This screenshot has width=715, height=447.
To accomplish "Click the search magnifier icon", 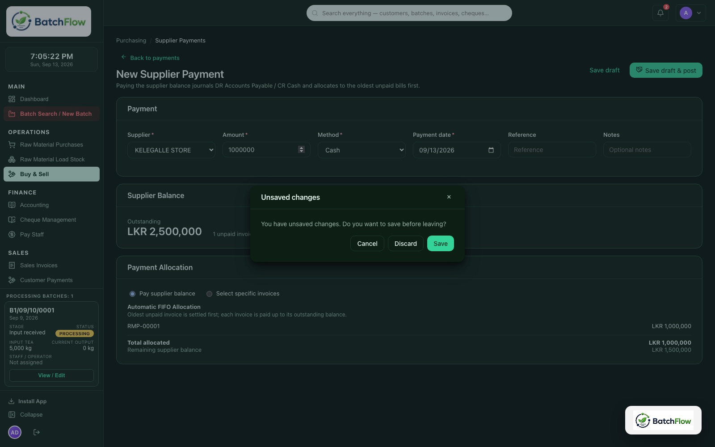I will pos(315,13).
